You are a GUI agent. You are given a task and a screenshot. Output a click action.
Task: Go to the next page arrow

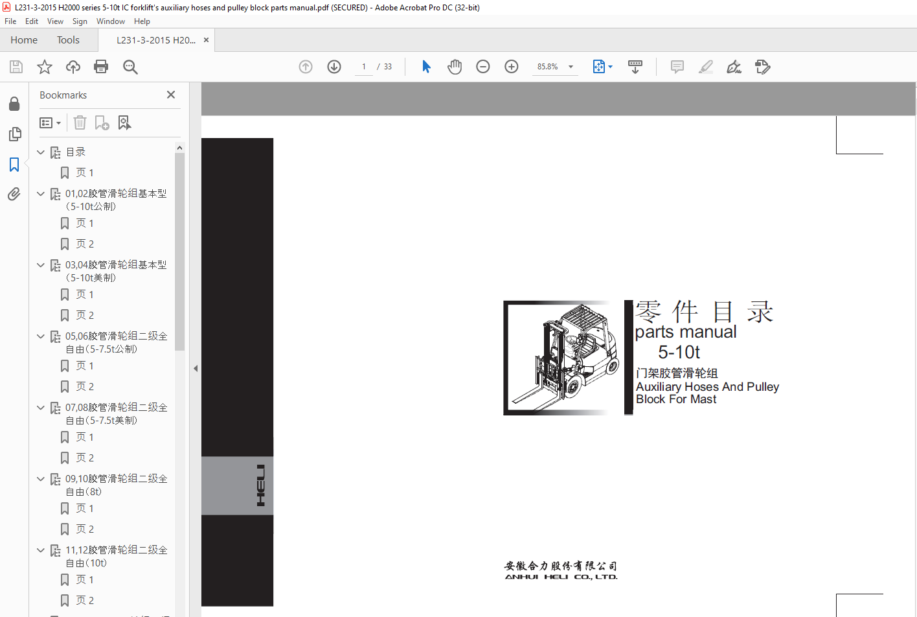pyautogui.click(x=334, y=67)
